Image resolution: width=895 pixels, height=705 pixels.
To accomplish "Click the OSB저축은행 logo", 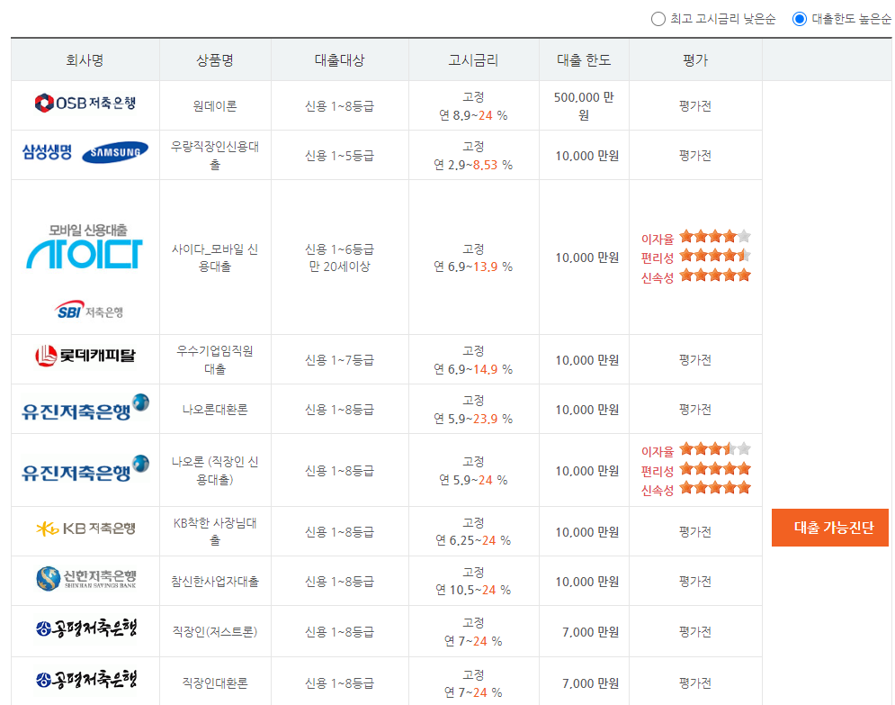I will 85,104.
